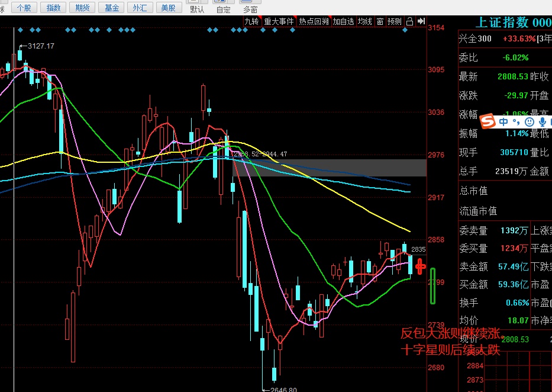
Task: Click the rightmost event diamond marker
Action: tap(405, 30)
